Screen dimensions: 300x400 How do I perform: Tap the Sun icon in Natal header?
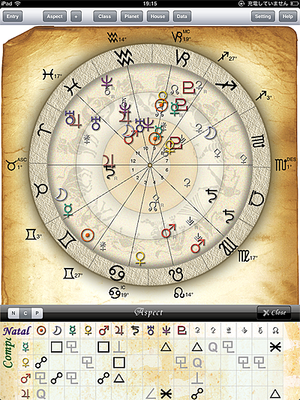click(41, 331)
